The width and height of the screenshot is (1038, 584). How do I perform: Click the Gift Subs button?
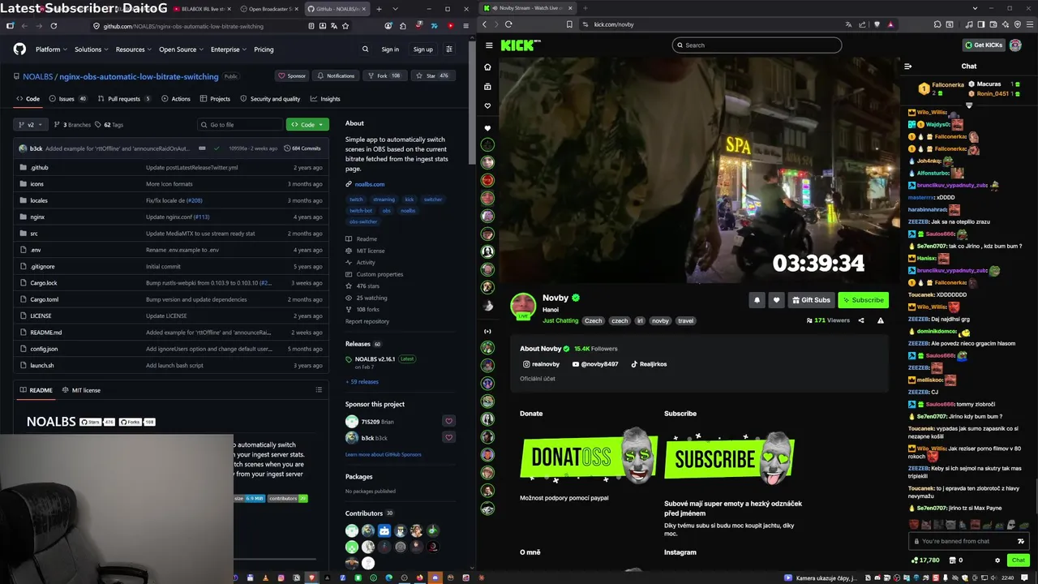tap(811, 300)
